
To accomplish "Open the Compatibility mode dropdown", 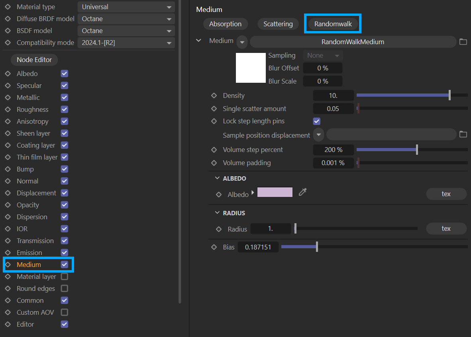I will coord(126,43).
